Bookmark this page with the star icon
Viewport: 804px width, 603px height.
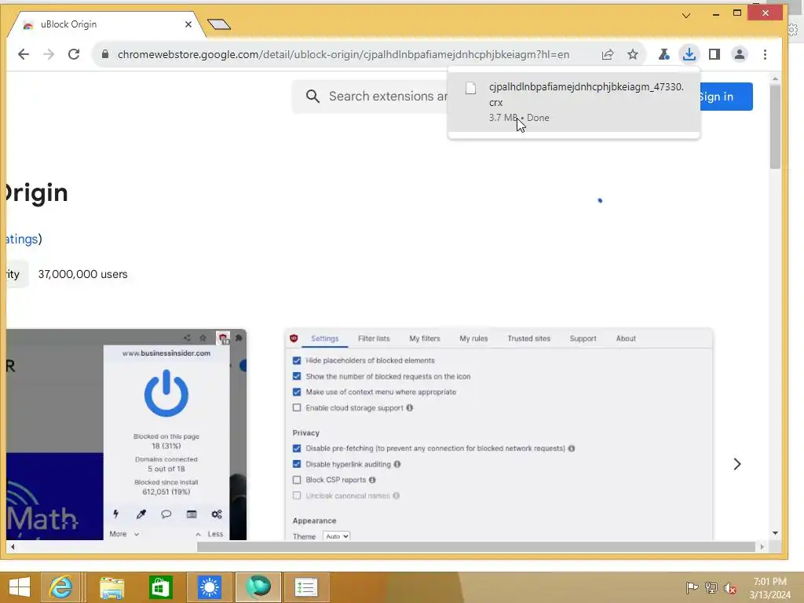click(633, 54)
